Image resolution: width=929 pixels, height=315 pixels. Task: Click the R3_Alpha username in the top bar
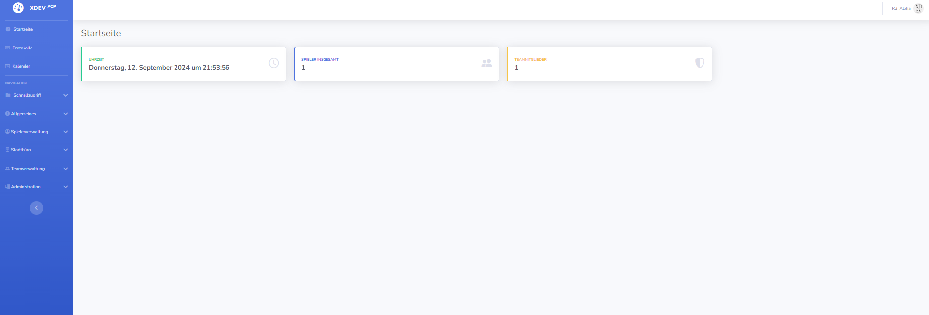tap(901, 8)
